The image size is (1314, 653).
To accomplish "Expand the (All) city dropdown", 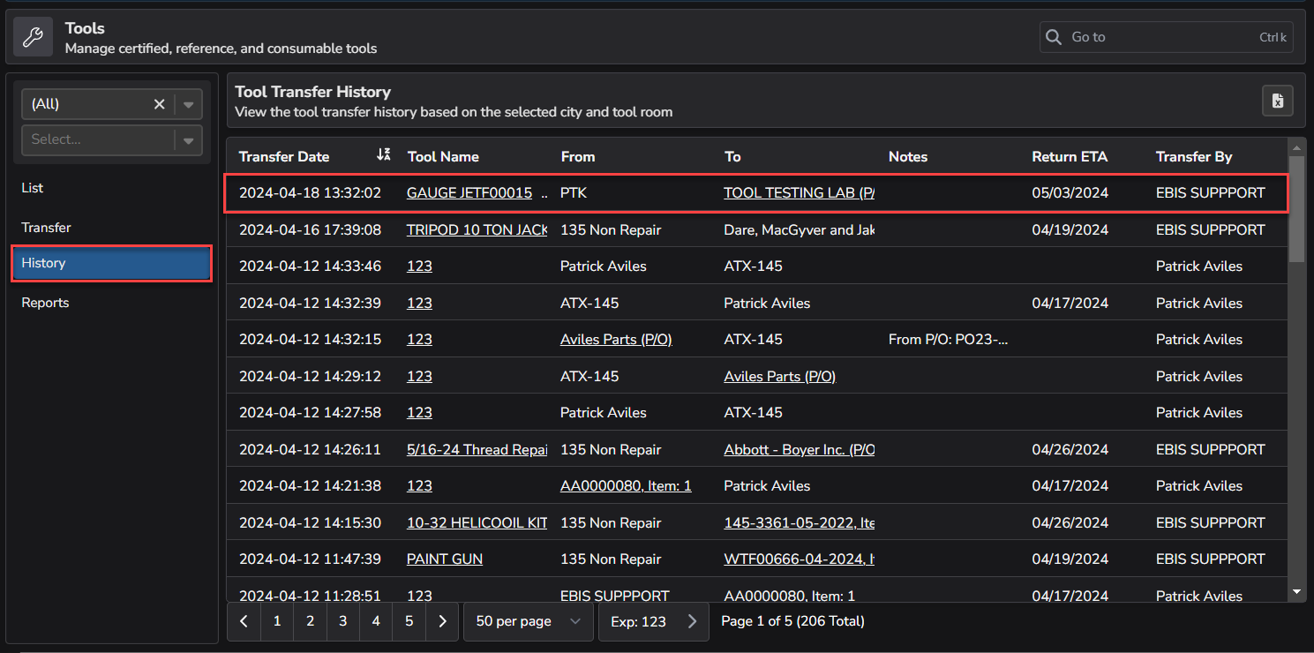I will pyautogui.click(x=188, y=104).
